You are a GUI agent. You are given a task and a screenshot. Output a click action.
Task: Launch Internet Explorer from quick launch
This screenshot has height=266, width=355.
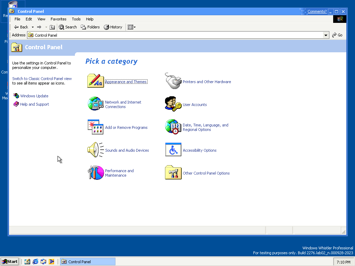click(35, 261)
